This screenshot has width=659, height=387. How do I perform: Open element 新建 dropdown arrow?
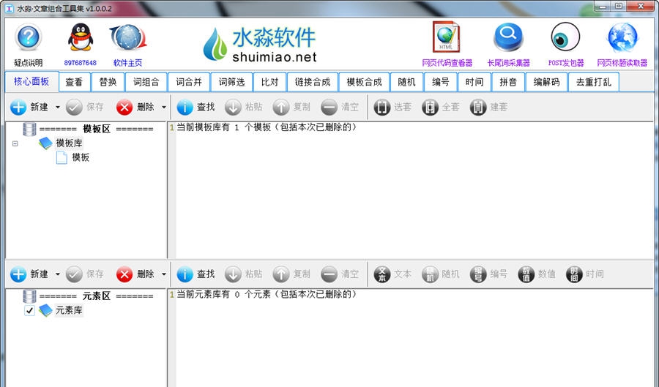point(58,274)
